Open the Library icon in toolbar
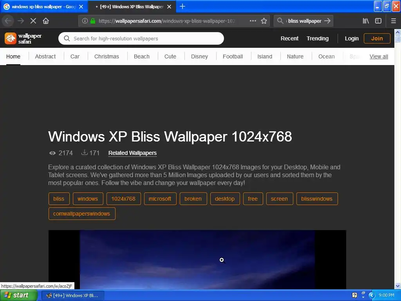401x301 pixels. point(366,21)
